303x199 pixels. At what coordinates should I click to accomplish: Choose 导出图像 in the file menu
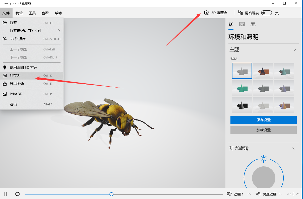pos(32,84)
